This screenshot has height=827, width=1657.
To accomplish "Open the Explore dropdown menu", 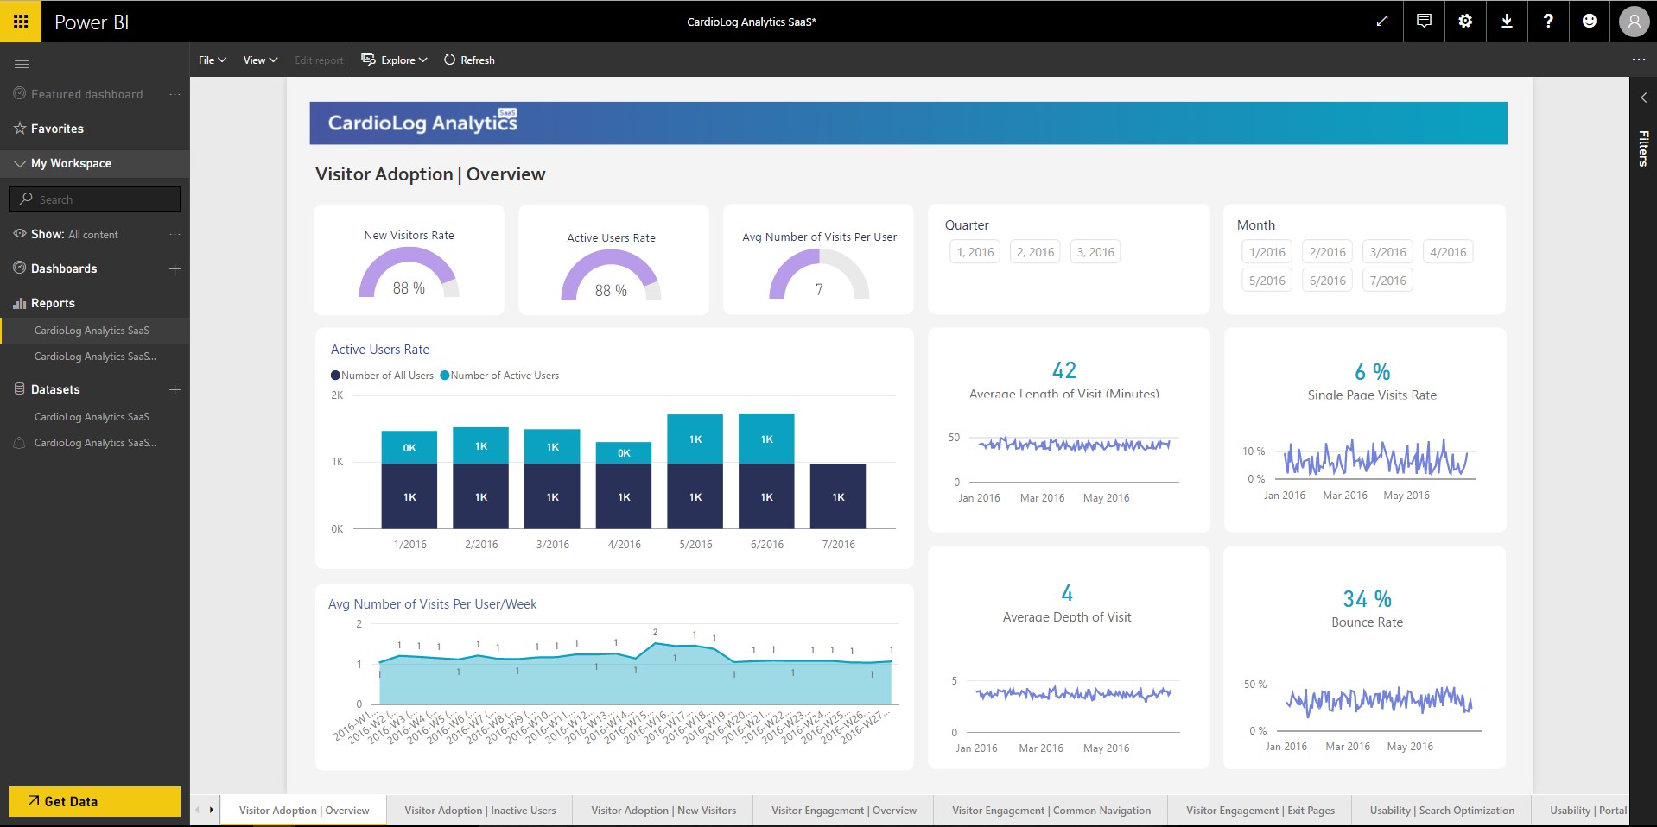I will pyautogui.click(x=394, y=60).
